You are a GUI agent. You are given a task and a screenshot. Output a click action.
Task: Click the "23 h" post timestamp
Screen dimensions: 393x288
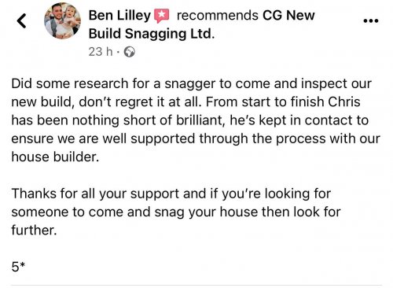click(x=101, y=51)
